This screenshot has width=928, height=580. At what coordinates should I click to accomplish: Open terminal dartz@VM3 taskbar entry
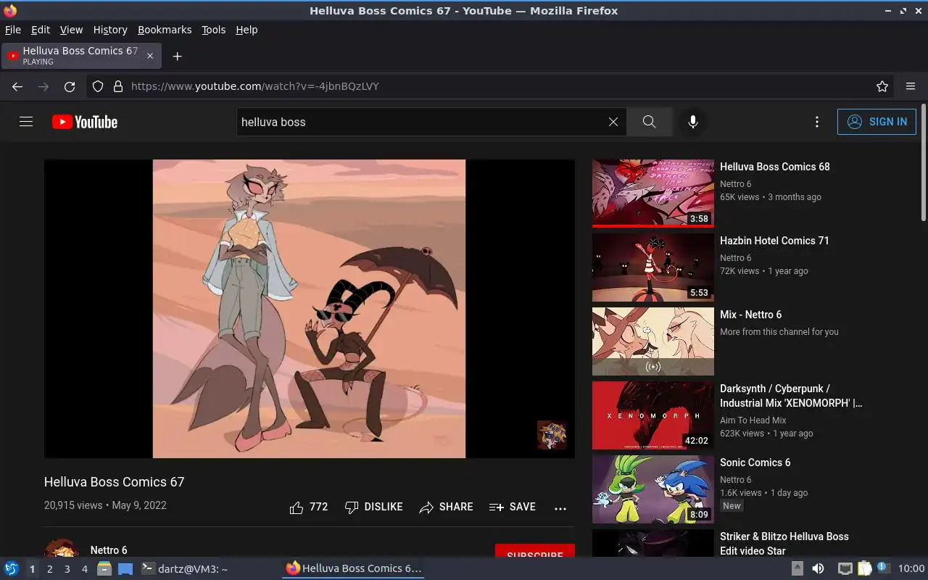click(x=184, y=568)
